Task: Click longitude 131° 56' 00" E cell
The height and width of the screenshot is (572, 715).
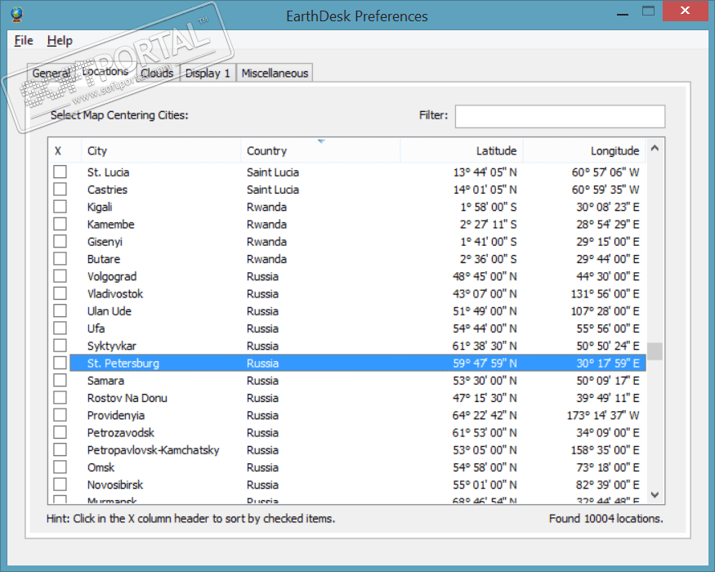Action: [x=606, y=293]
